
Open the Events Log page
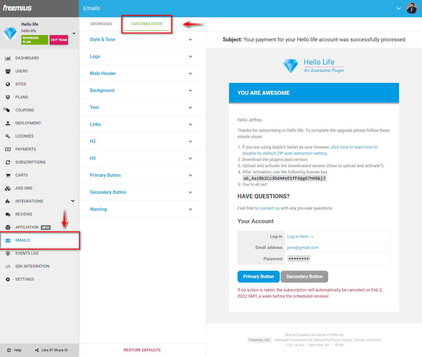point(39,253)
